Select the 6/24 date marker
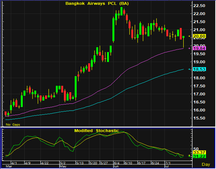216x169 pixels. click(155, 163)
